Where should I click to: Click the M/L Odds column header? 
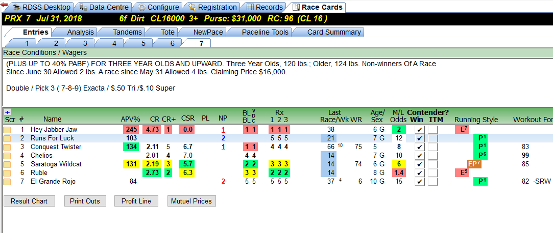(399, 116)
